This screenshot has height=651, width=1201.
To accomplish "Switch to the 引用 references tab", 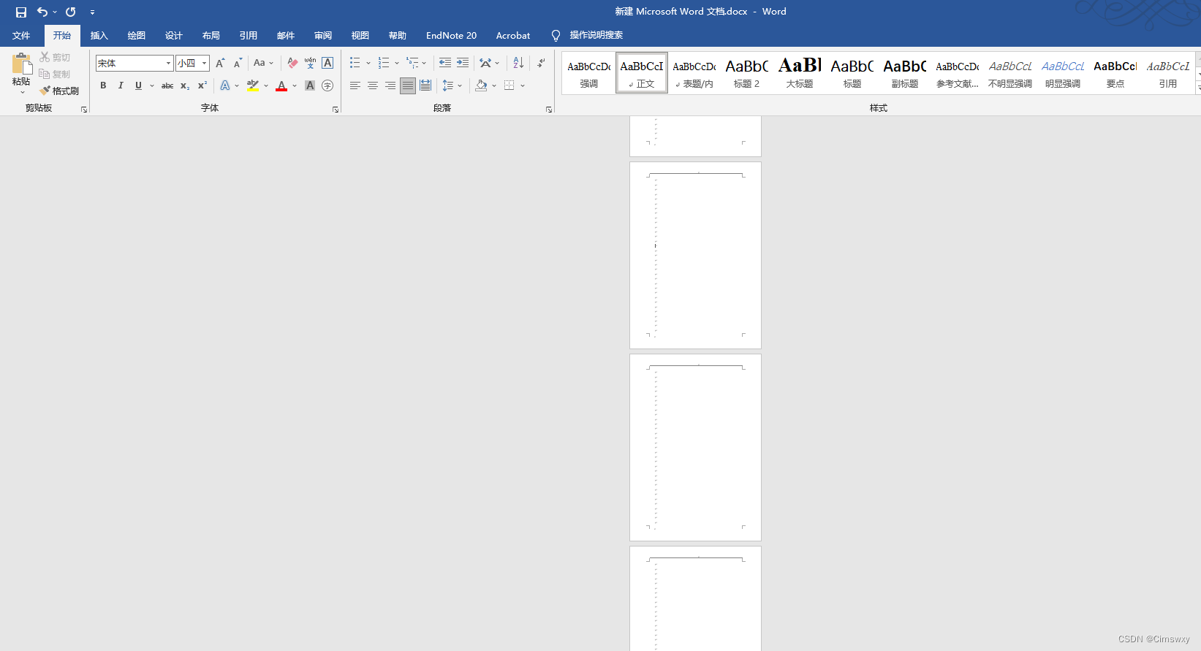I will (x=249, y=36).
